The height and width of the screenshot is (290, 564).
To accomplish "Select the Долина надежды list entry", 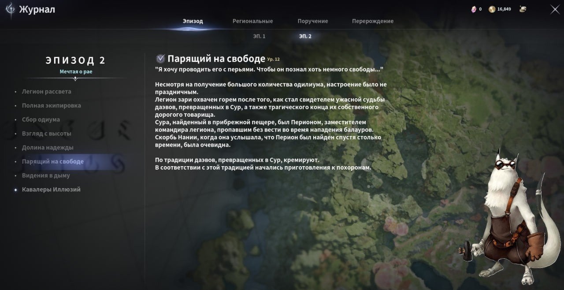I will pyautogui.click(x=45, y=147).
